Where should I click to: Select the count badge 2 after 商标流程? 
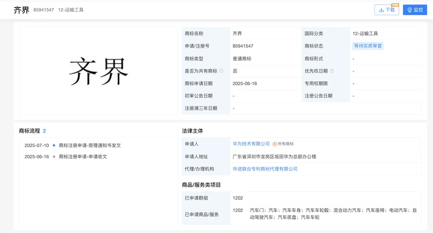[x=45, y=130]
